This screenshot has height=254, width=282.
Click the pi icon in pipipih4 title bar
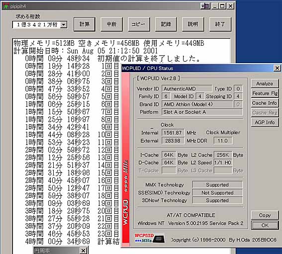click(x=5, y=6)
